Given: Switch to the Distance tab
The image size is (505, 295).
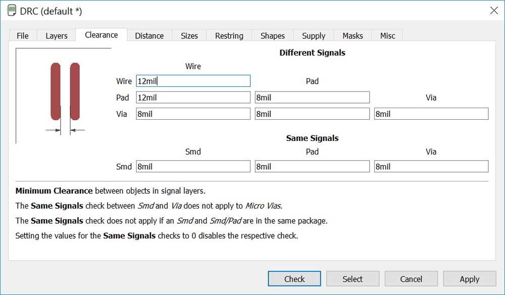Looking at the screenshot, I should (x=149, y=35).
